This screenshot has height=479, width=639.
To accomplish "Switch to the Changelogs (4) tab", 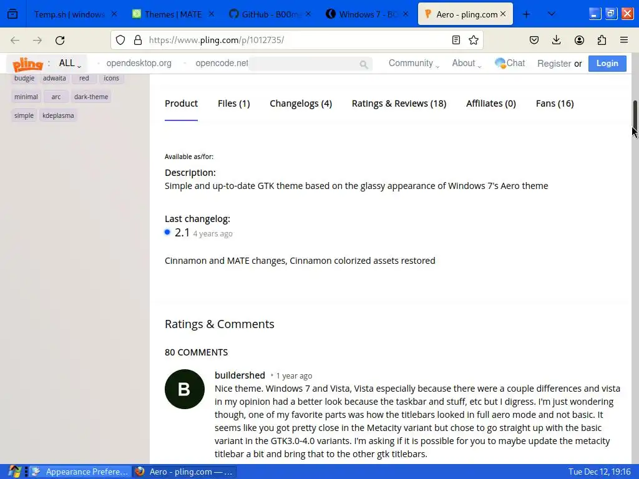I will click(x=301, y=104).
